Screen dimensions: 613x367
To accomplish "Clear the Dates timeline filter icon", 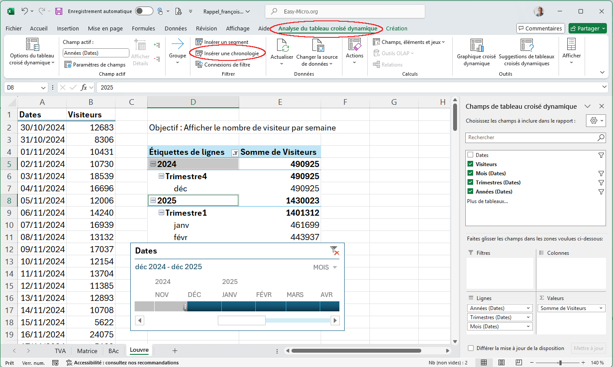I will click(334, 250).
